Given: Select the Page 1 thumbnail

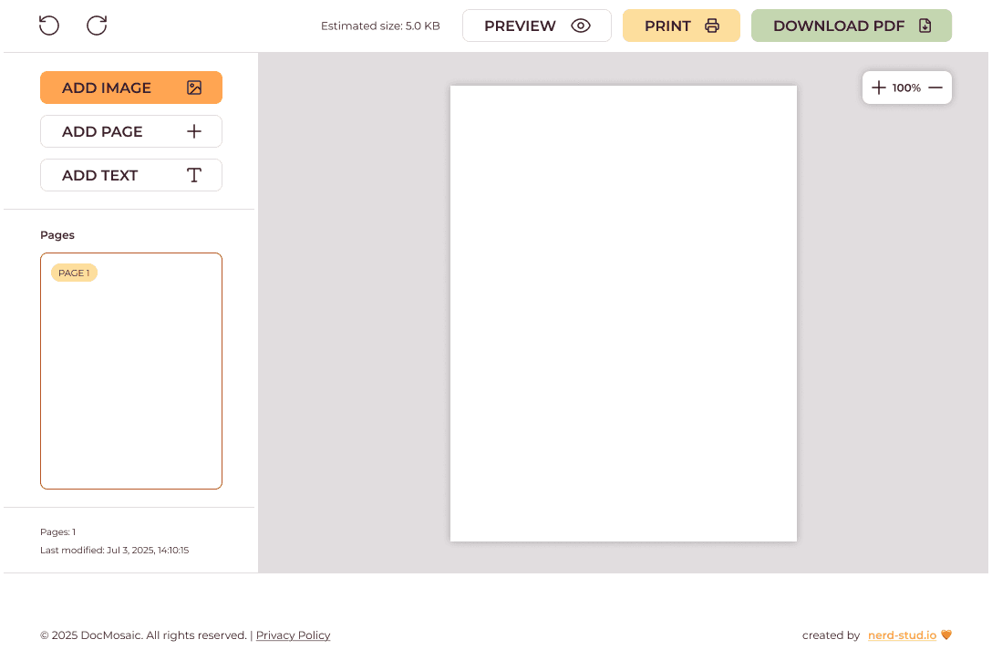Looking at the screenshot, I should pyautogui.click(x=131, y=371).
